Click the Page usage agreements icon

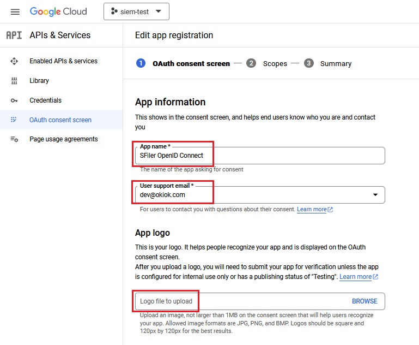tap(14, 139)
